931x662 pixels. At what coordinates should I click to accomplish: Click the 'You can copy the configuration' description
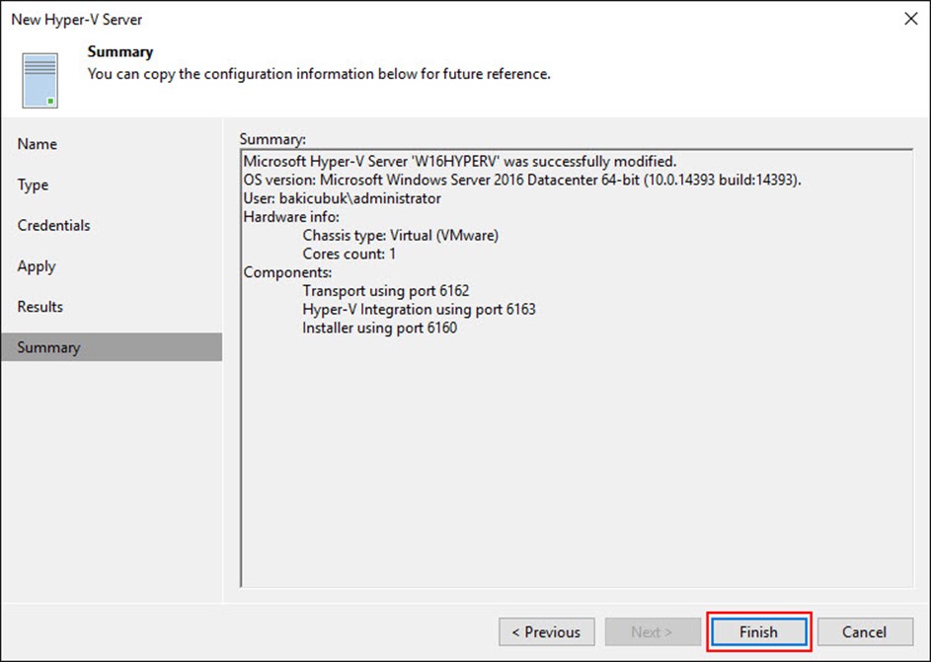[320, 74]
